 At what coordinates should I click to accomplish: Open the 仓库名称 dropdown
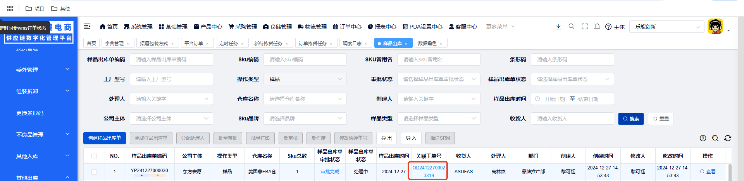[x=305, y=99]
